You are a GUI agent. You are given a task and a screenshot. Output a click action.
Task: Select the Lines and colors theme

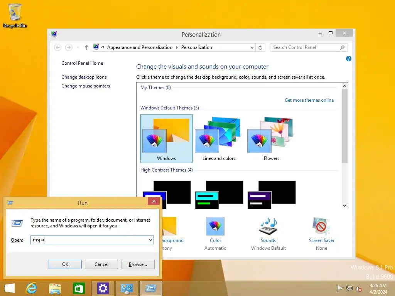219,139
